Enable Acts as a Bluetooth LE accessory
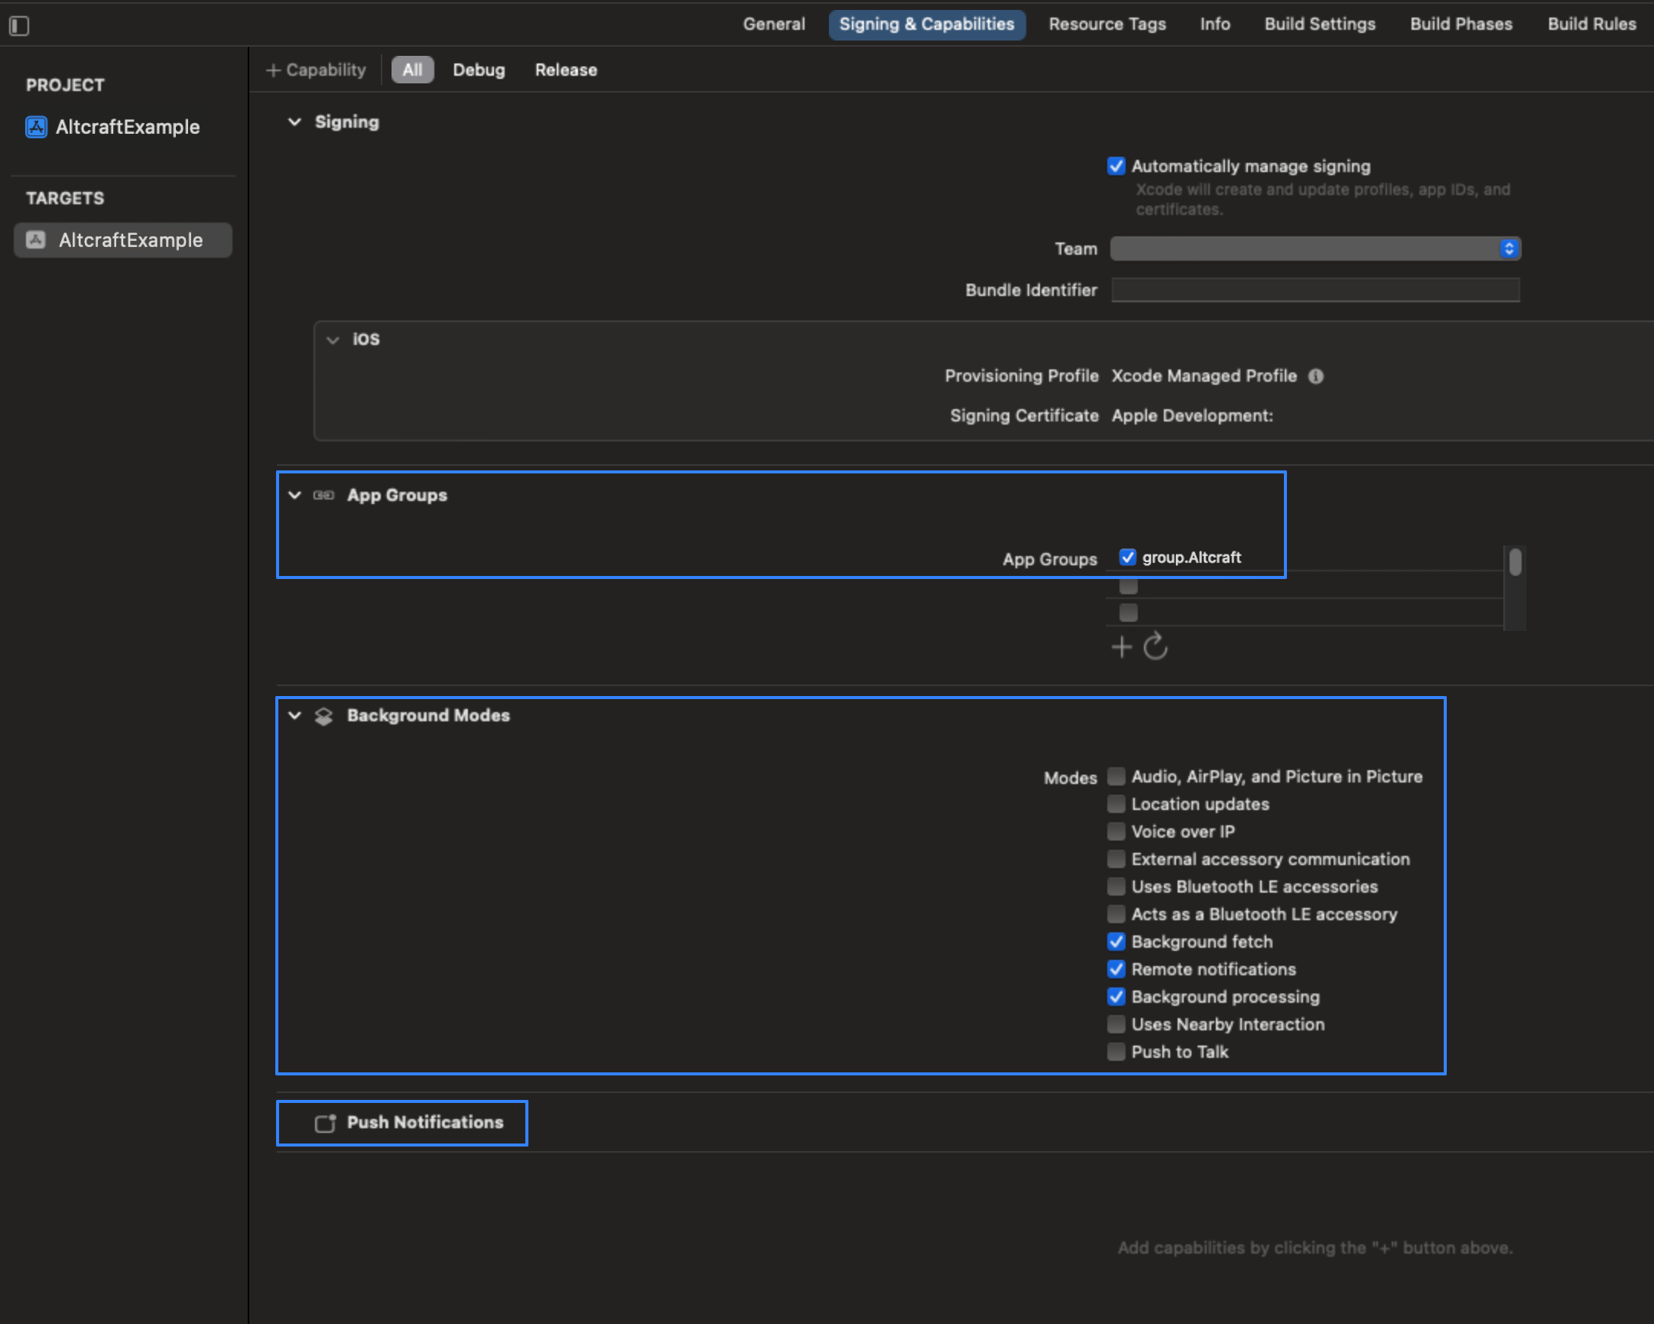Screen dimensions: 1654x1324 pos(1116,914)
